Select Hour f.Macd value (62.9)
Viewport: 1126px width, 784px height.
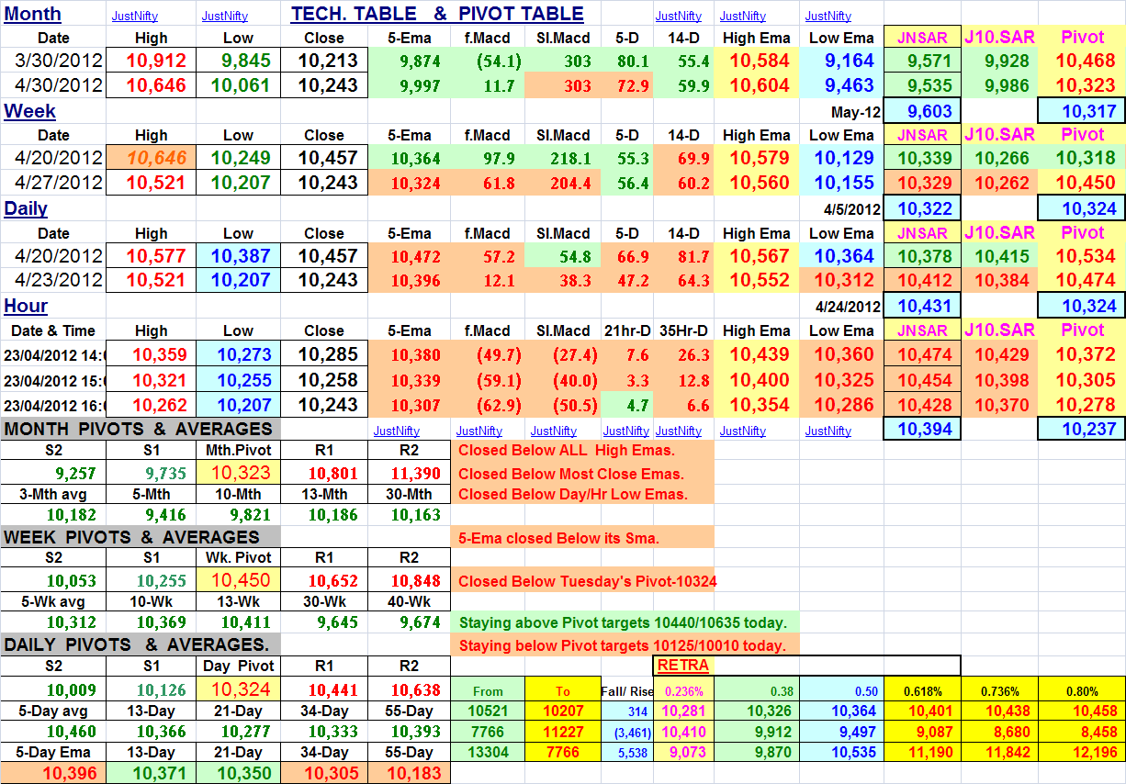tap(488, 404)
